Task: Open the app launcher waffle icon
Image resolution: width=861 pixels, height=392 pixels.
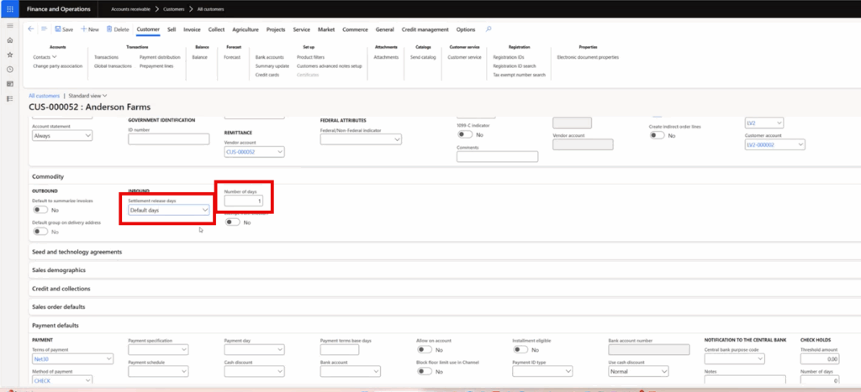Action: tap(10, 8)
